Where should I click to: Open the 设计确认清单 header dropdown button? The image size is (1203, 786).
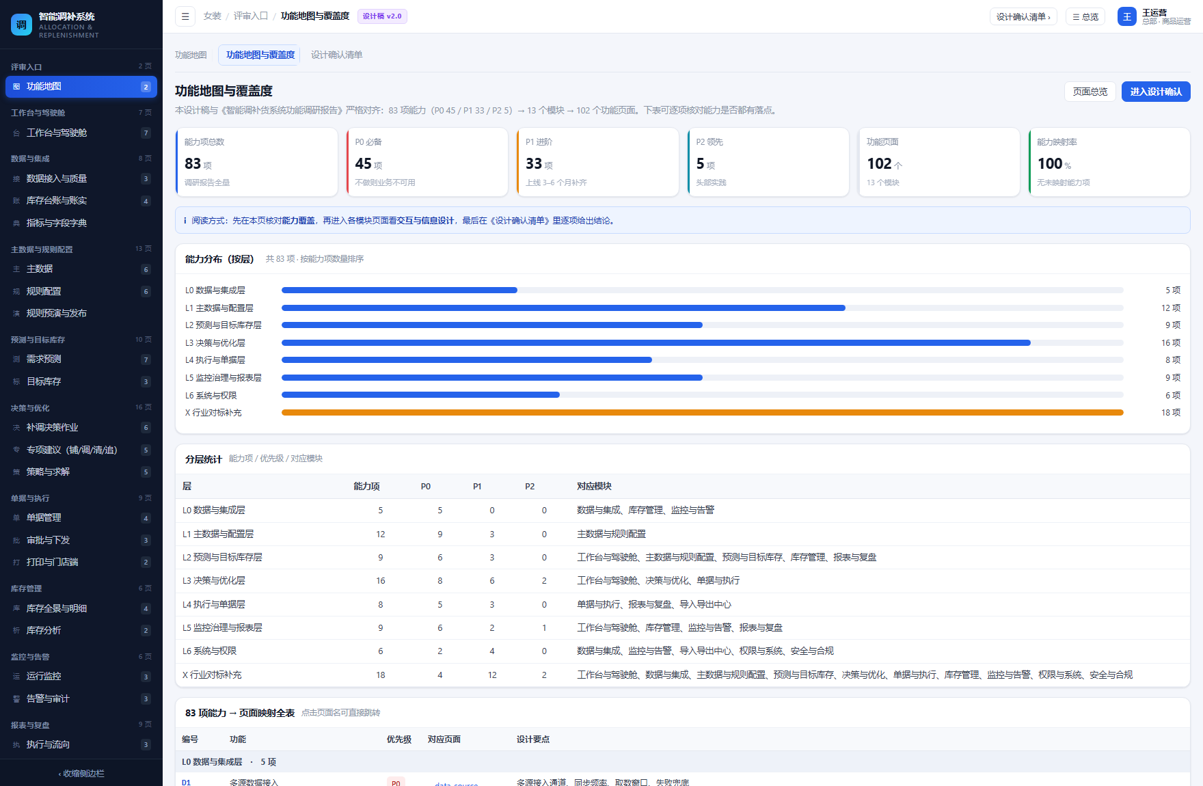tap(1023, 16)
